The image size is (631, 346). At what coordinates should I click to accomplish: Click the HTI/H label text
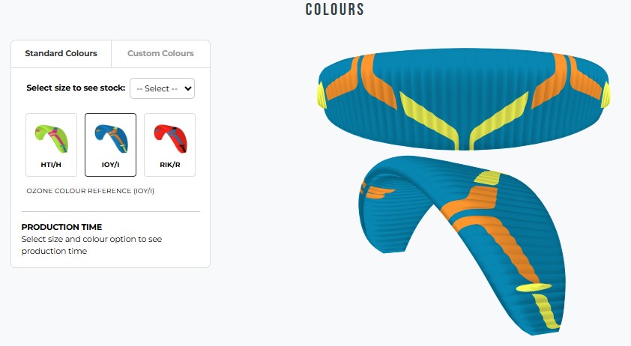point(51,165)
